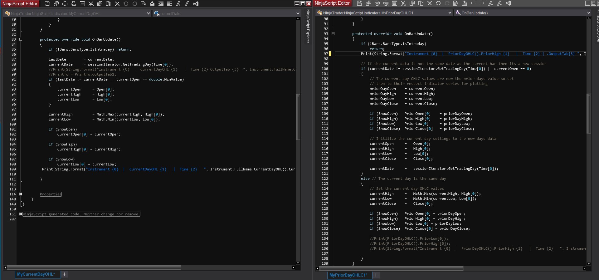Click the Find icon in the left editor toolbar
This screenshot has height=280, width=599.
(x=144, y=4)
